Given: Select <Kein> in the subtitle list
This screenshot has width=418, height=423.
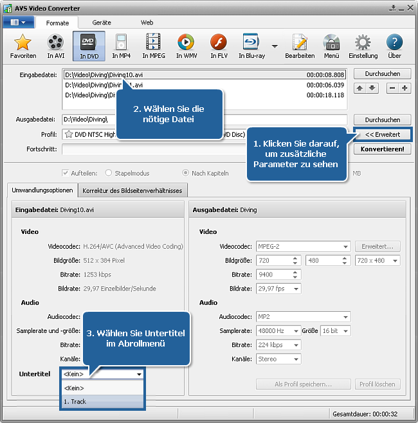Looking at the screenshot, I should [x=102, y=388].
